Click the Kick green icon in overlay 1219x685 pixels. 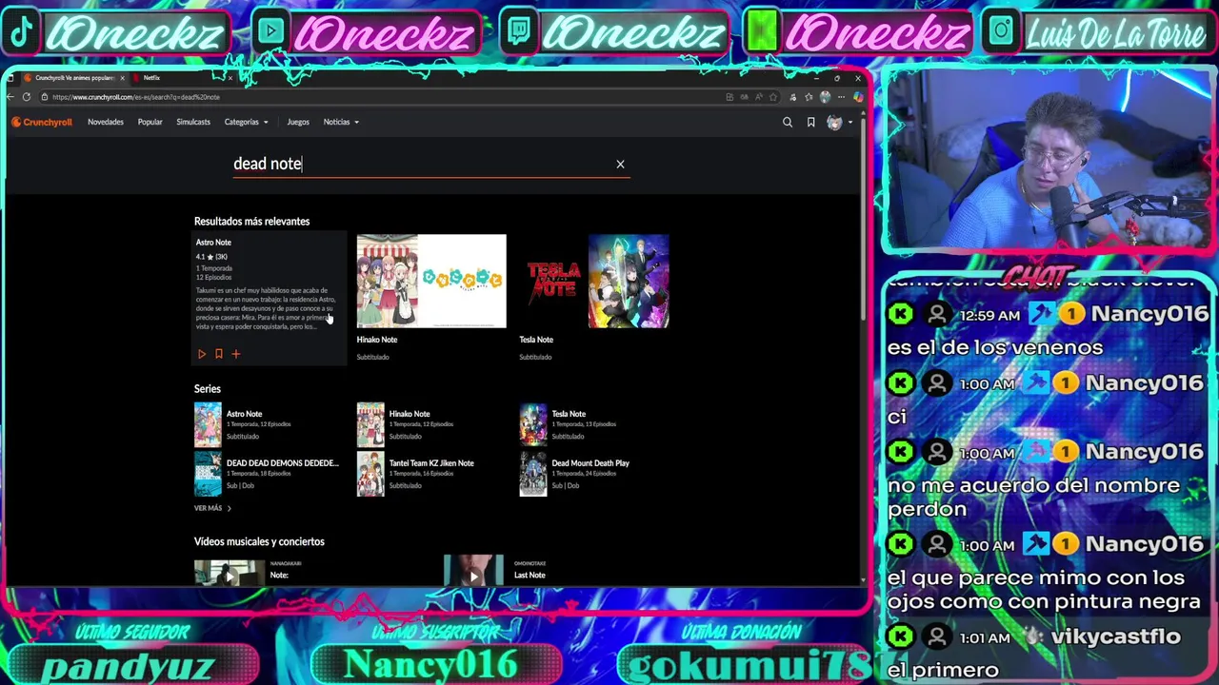[761, 32]
